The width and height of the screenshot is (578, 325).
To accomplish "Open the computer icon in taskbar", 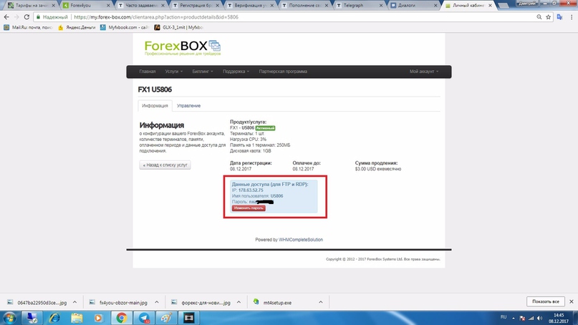I will click(32, 318).
